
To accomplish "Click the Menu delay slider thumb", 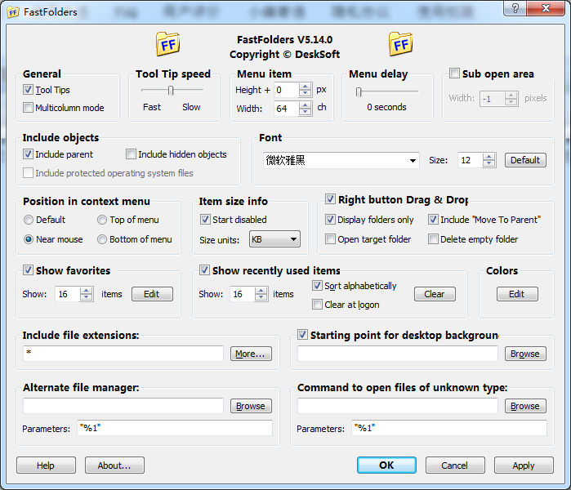I will (x=359, y=92).
